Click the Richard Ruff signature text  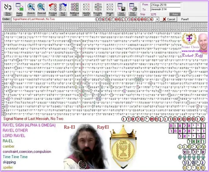(192, 56)
